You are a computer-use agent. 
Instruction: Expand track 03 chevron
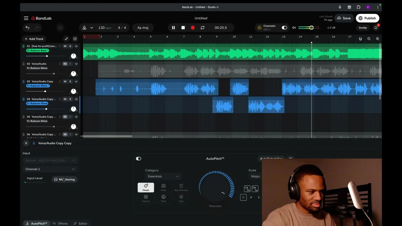click(76, 81)
